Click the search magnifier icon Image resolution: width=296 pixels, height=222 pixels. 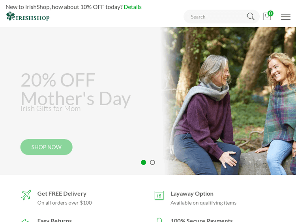[x=251, y=17]
